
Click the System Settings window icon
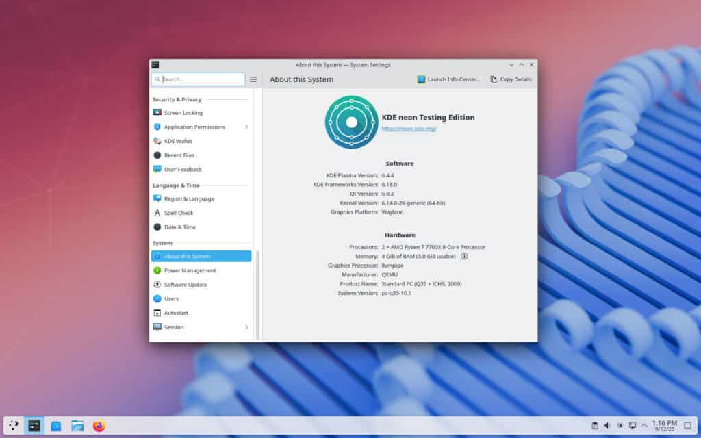click(x=155, y=65)
